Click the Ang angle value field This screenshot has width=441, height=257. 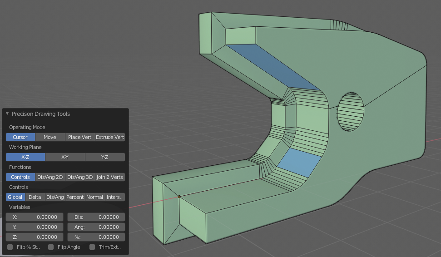tap(96, 227)
